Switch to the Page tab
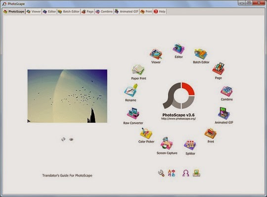The image size is (267, 197). tap(88, 11)
